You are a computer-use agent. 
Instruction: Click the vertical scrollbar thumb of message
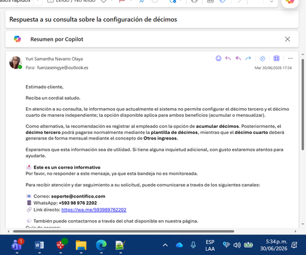(x=303, y=105)
